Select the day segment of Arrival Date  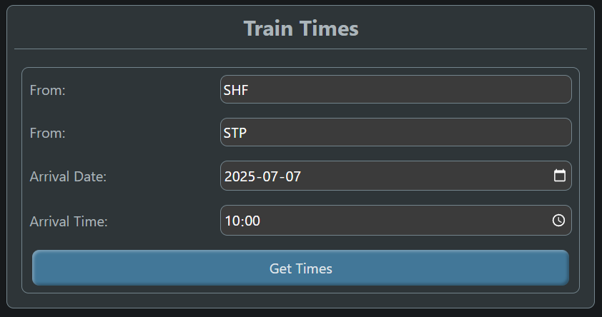(x=293, y=176)
